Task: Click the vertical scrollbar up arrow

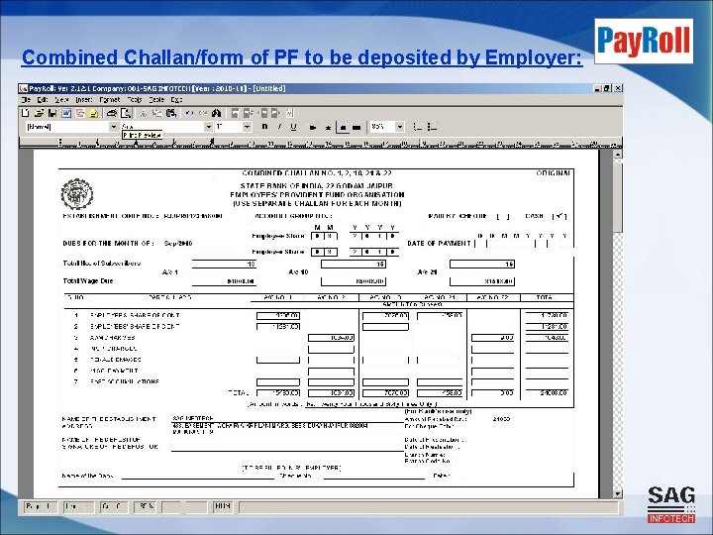Action: click(618, 155)
